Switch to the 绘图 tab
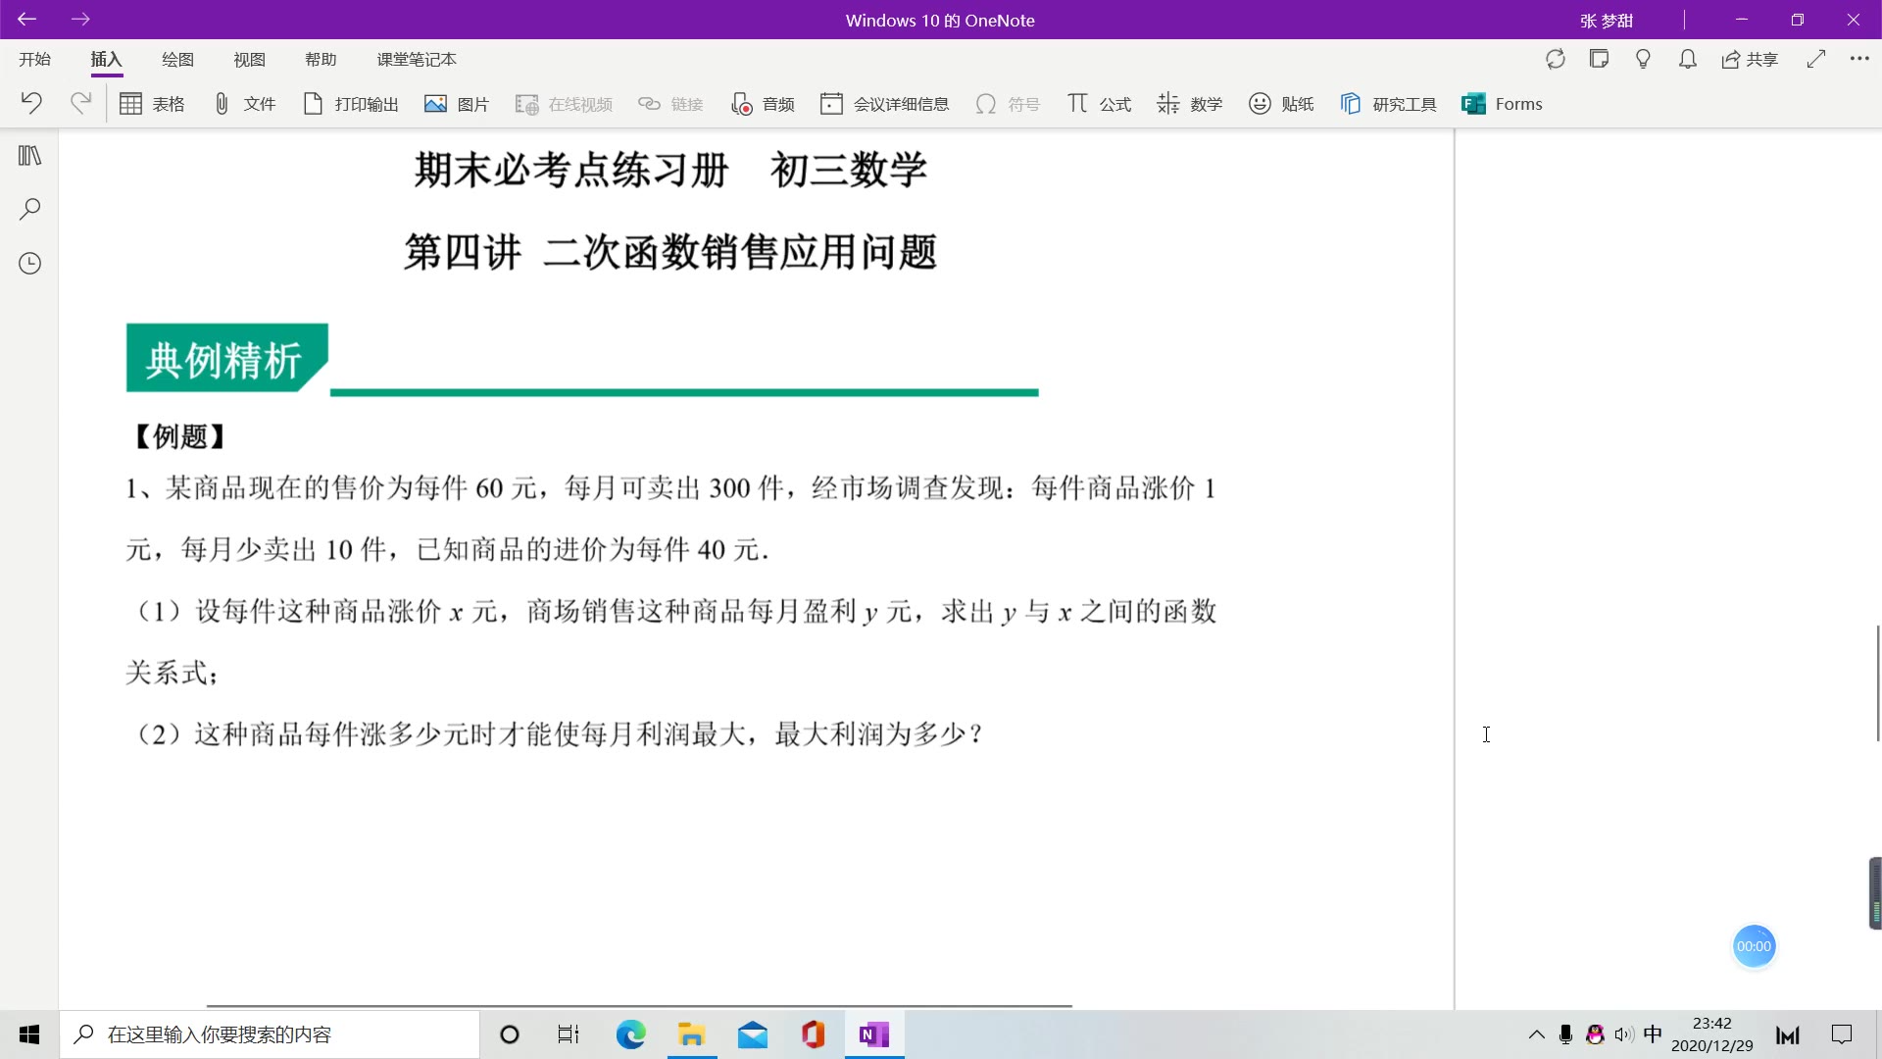 [177, 60]
